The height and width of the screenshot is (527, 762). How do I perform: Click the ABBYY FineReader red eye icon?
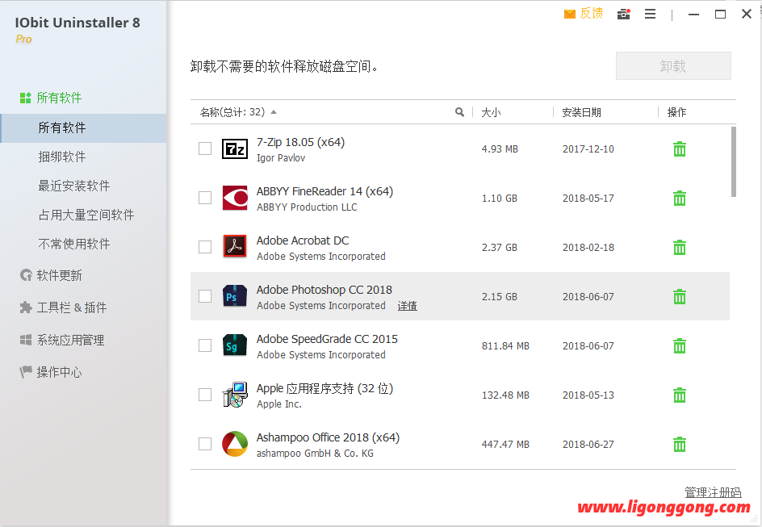pos(235,199)
